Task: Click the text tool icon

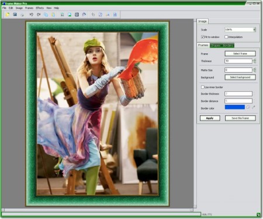Action: [x=108, y=15]
